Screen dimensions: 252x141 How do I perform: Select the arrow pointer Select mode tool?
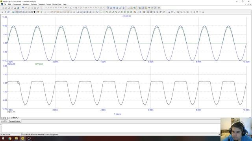click(x=2, y=12)
